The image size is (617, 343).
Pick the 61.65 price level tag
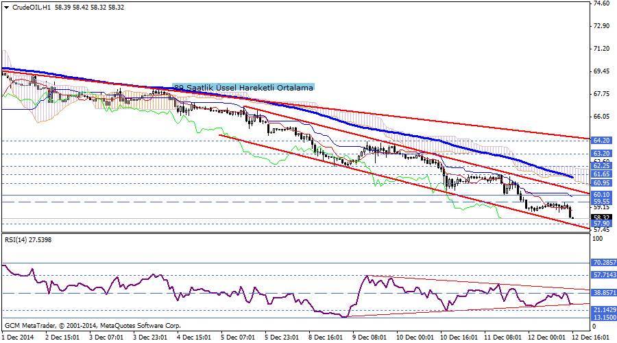click(x=601, y=175)
